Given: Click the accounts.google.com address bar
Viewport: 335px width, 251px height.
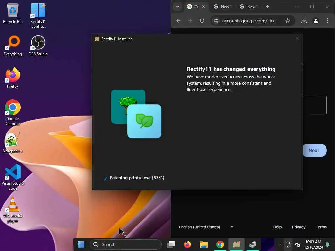Looking at the screenshot, I should 250,21.
